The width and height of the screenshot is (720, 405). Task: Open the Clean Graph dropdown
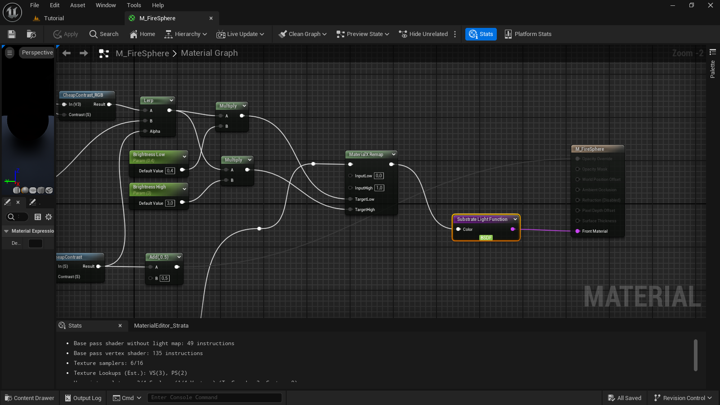click(302, 34)
